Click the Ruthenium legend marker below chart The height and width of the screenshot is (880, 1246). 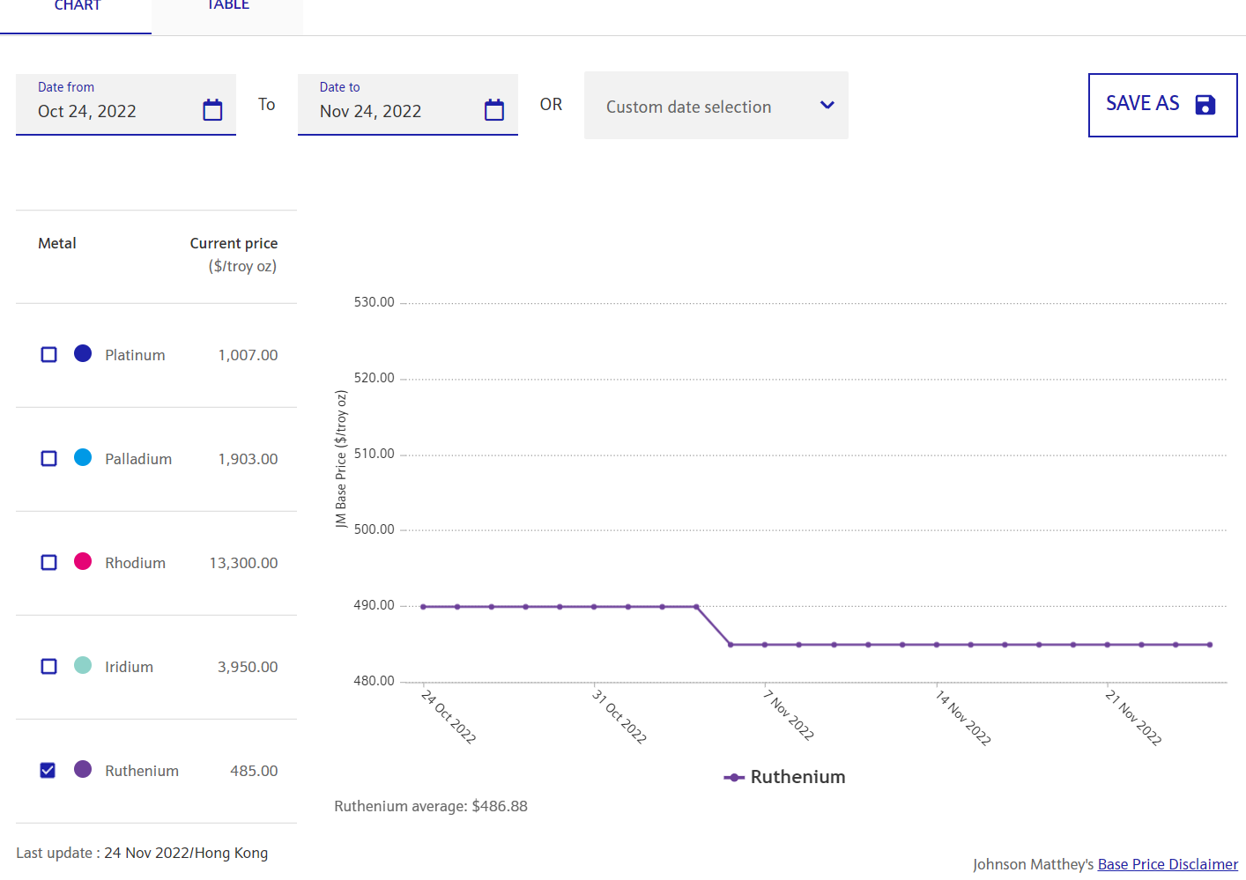tap(734, 777)
